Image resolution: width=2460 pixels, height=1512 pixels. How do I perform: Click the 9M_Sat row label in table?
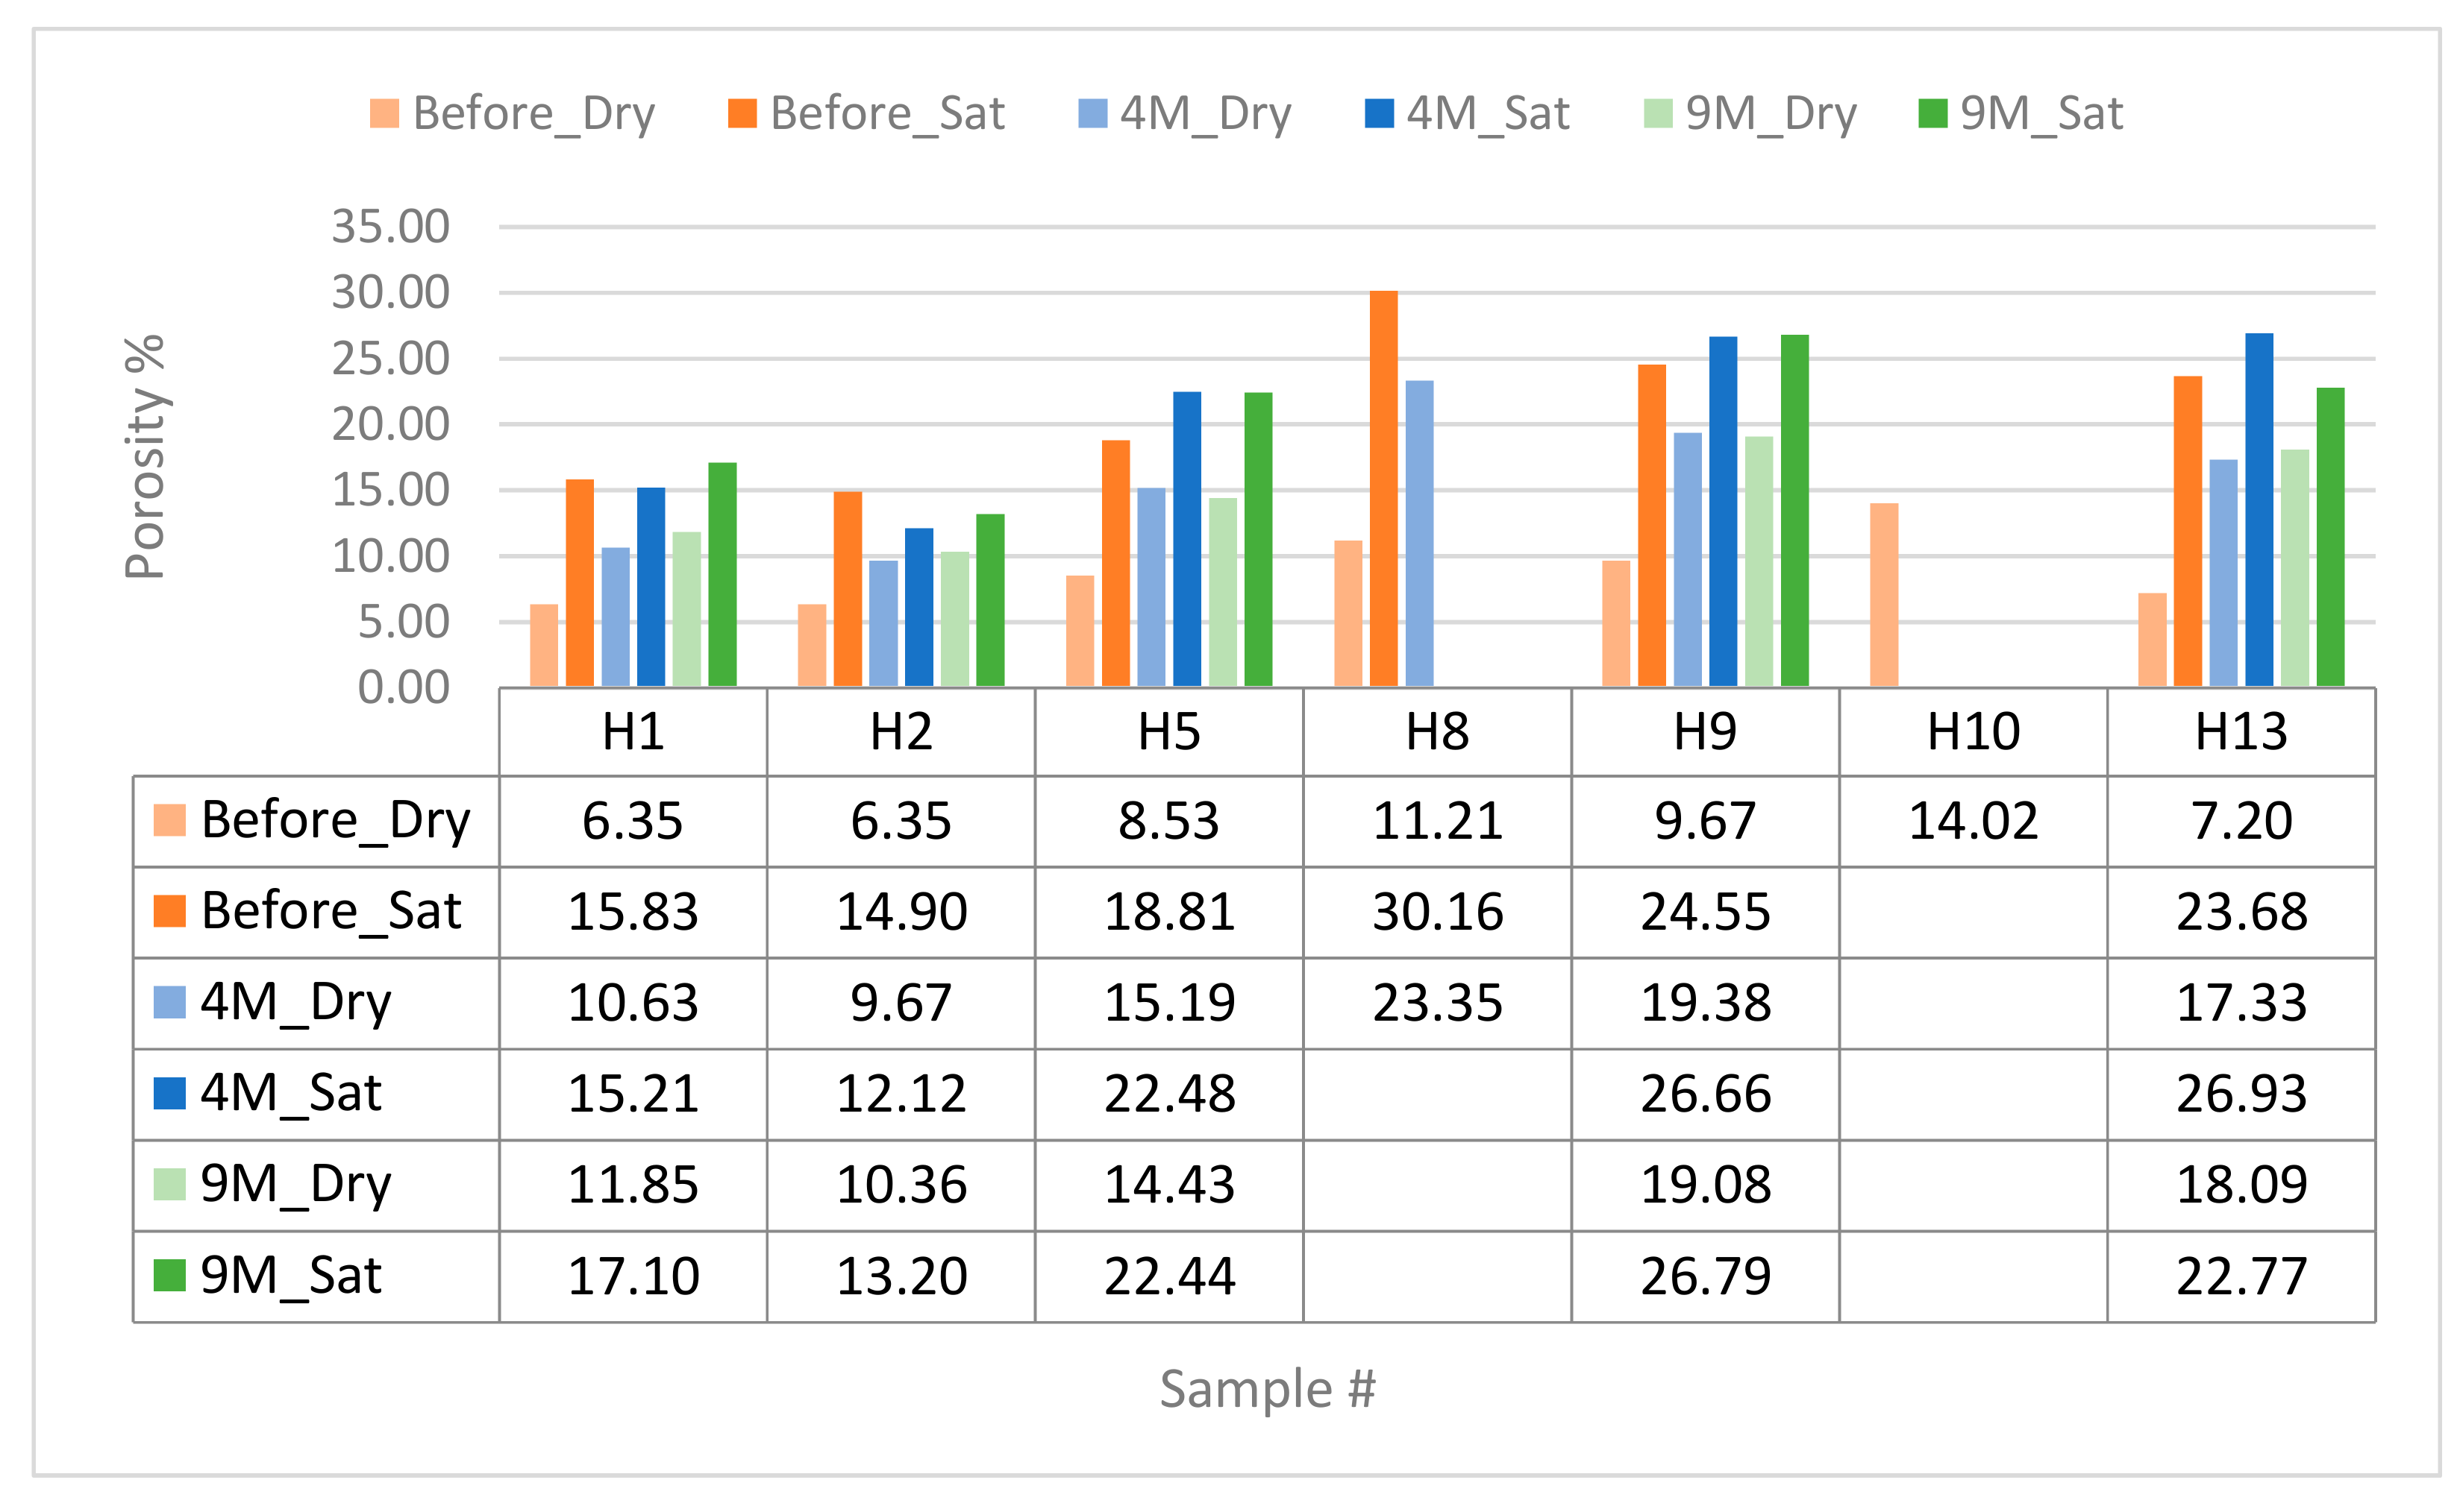click(x=290, y=1276)
